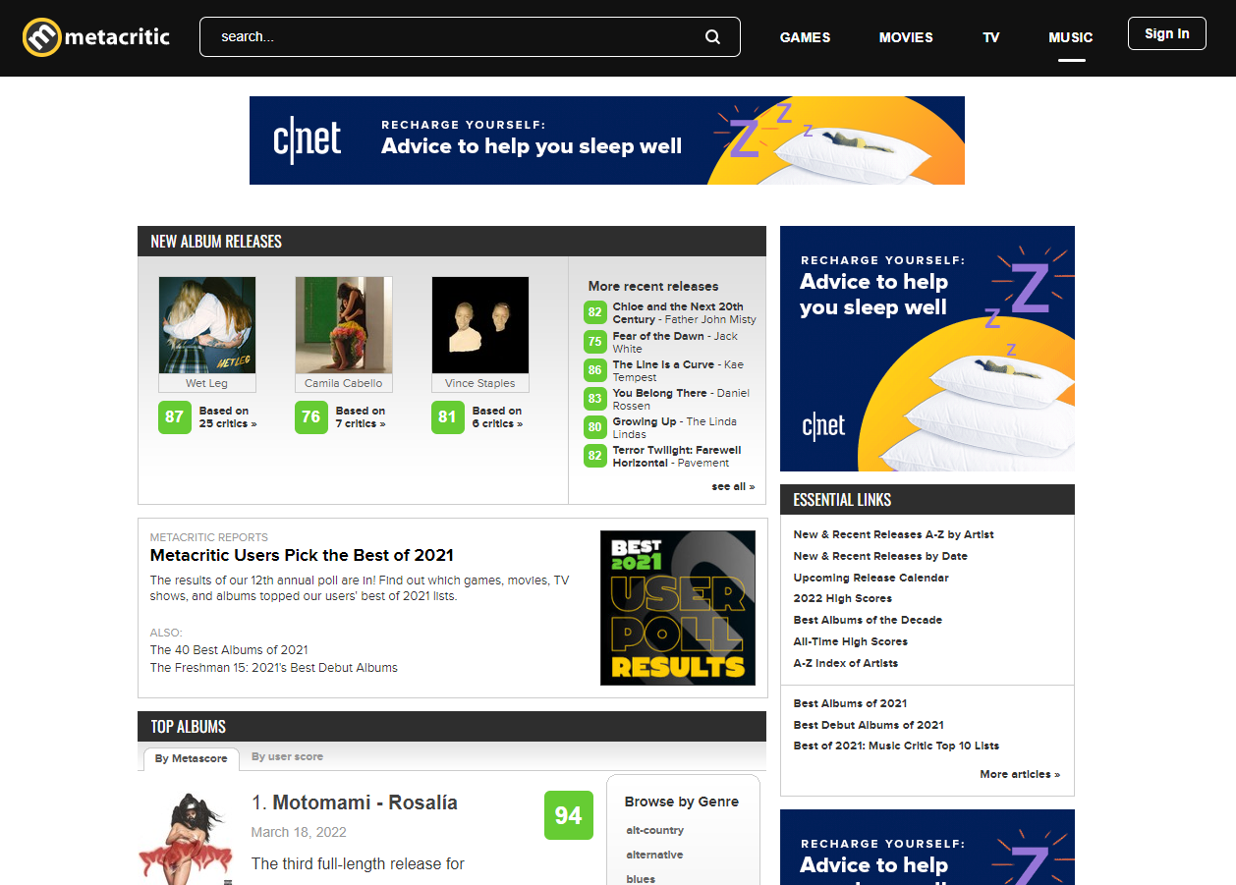Expand More articles link in Essential Links

(1019, 774)
